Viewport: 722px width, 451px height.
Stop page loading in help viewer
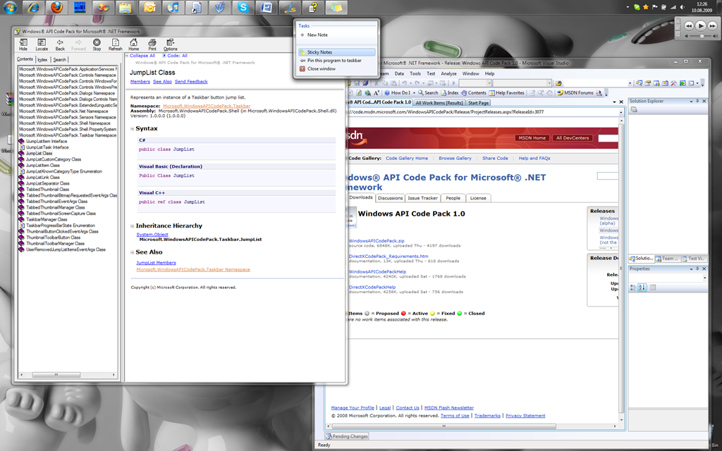tap(97, 44)
